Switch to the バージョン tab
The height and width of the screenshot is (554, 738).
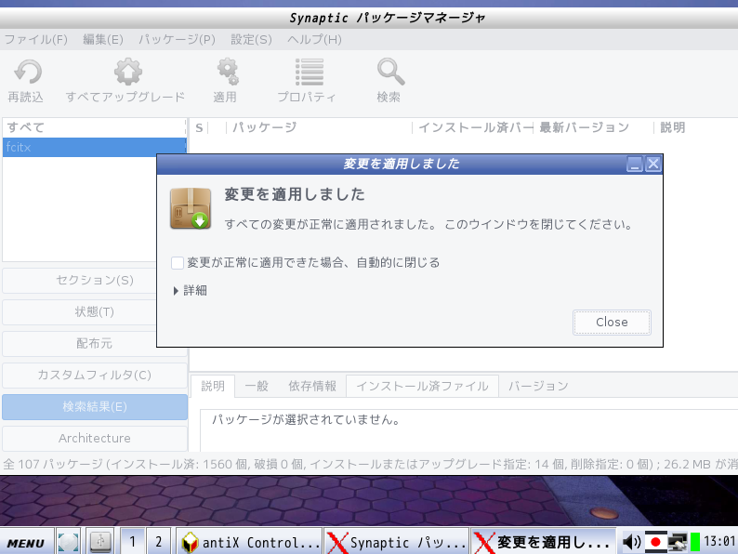tap(538, 387)
